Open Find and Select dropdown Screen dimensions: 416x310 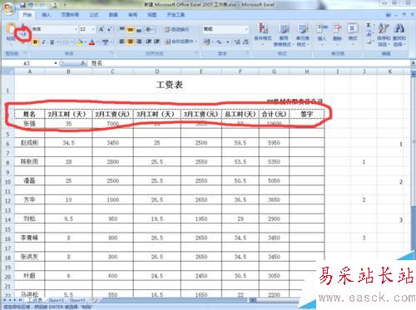coord(399,34)
